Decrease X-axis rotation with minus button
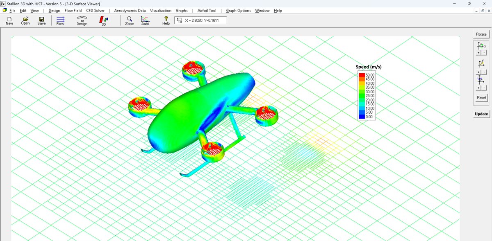492x241 pixels. [x=484, y=53]
